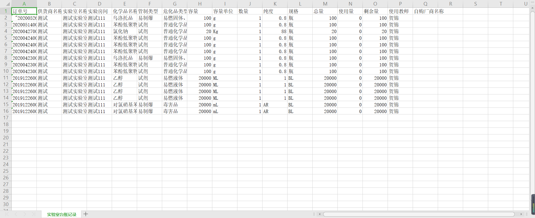
Task: Click horizontal scrollbar's left arrow
Action: 320,214
